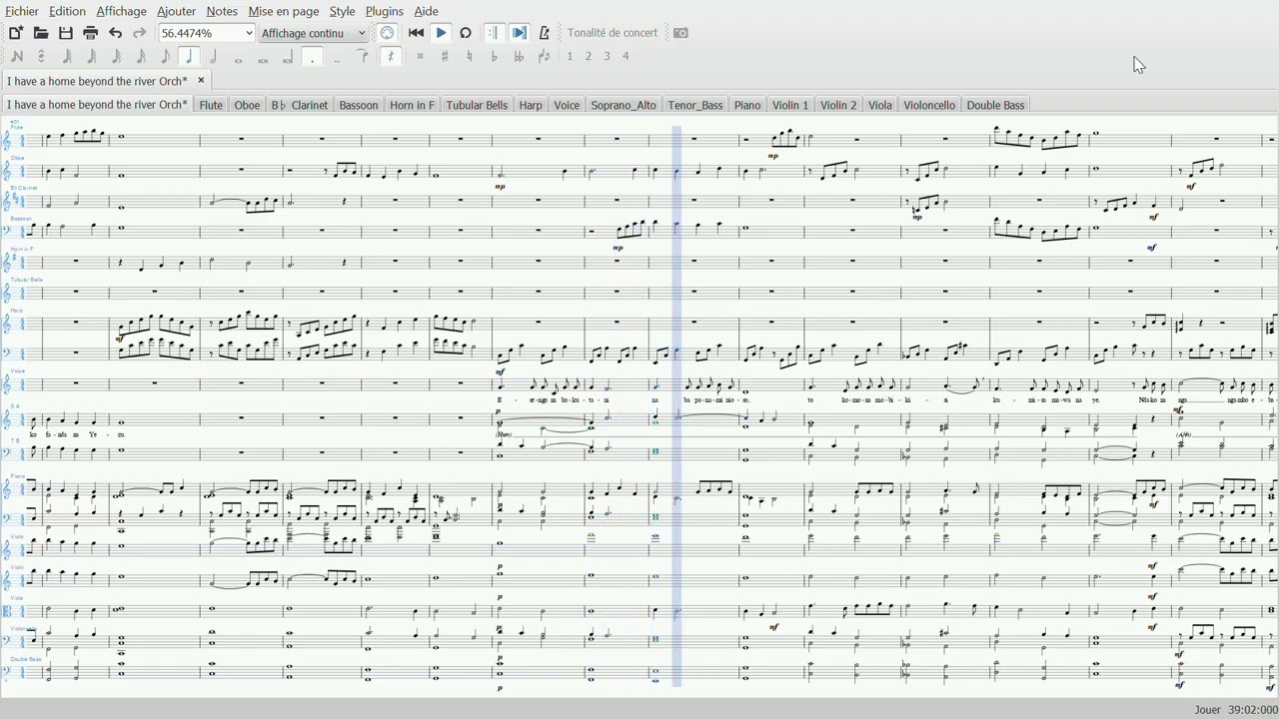Apply a double flat accidental
Viewport: 1279px width, 719px height.
coord(519,57)
